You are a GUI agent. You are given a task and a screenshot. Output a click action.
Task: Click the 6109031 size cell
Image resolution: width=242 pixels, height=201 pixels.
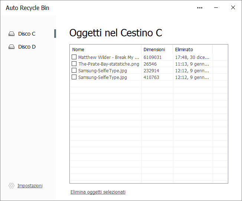[153, 57]
